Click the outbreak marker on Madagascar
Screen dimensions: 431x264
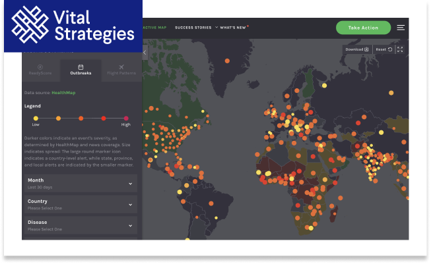click(x=335, y=213)
